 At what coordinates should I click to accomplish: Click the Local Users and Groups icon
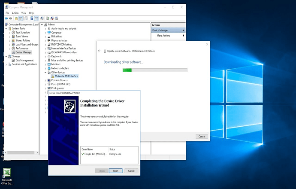(x=13, y=44)
